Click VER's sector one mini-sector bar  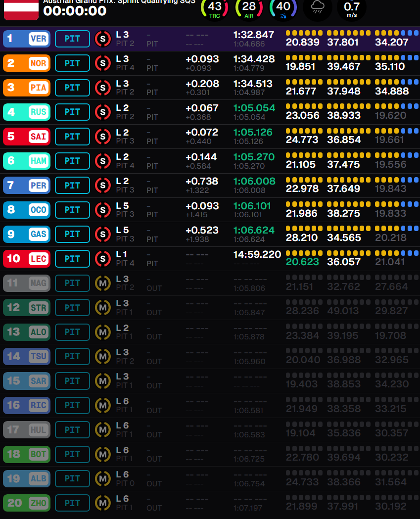[x=304, y=33]
